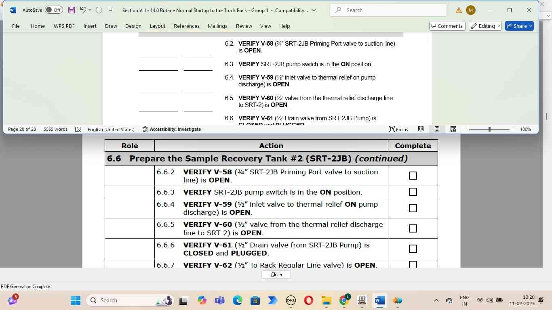Screen dimensions: 552x310
Task: Click the Redo icon
Action: 99,10
